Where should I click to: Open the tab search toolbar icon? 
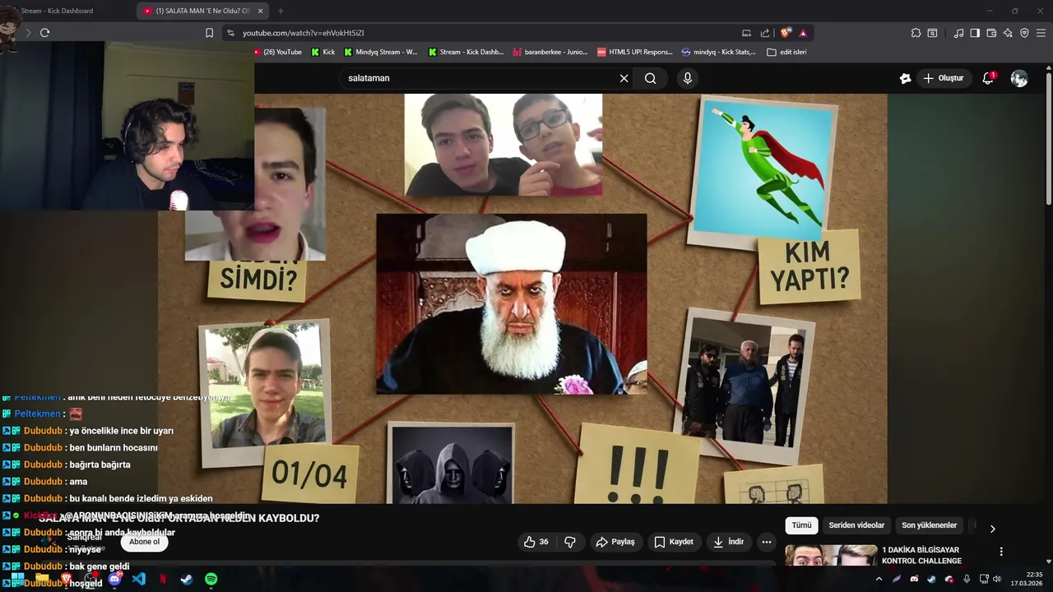(x=932, y=33)
